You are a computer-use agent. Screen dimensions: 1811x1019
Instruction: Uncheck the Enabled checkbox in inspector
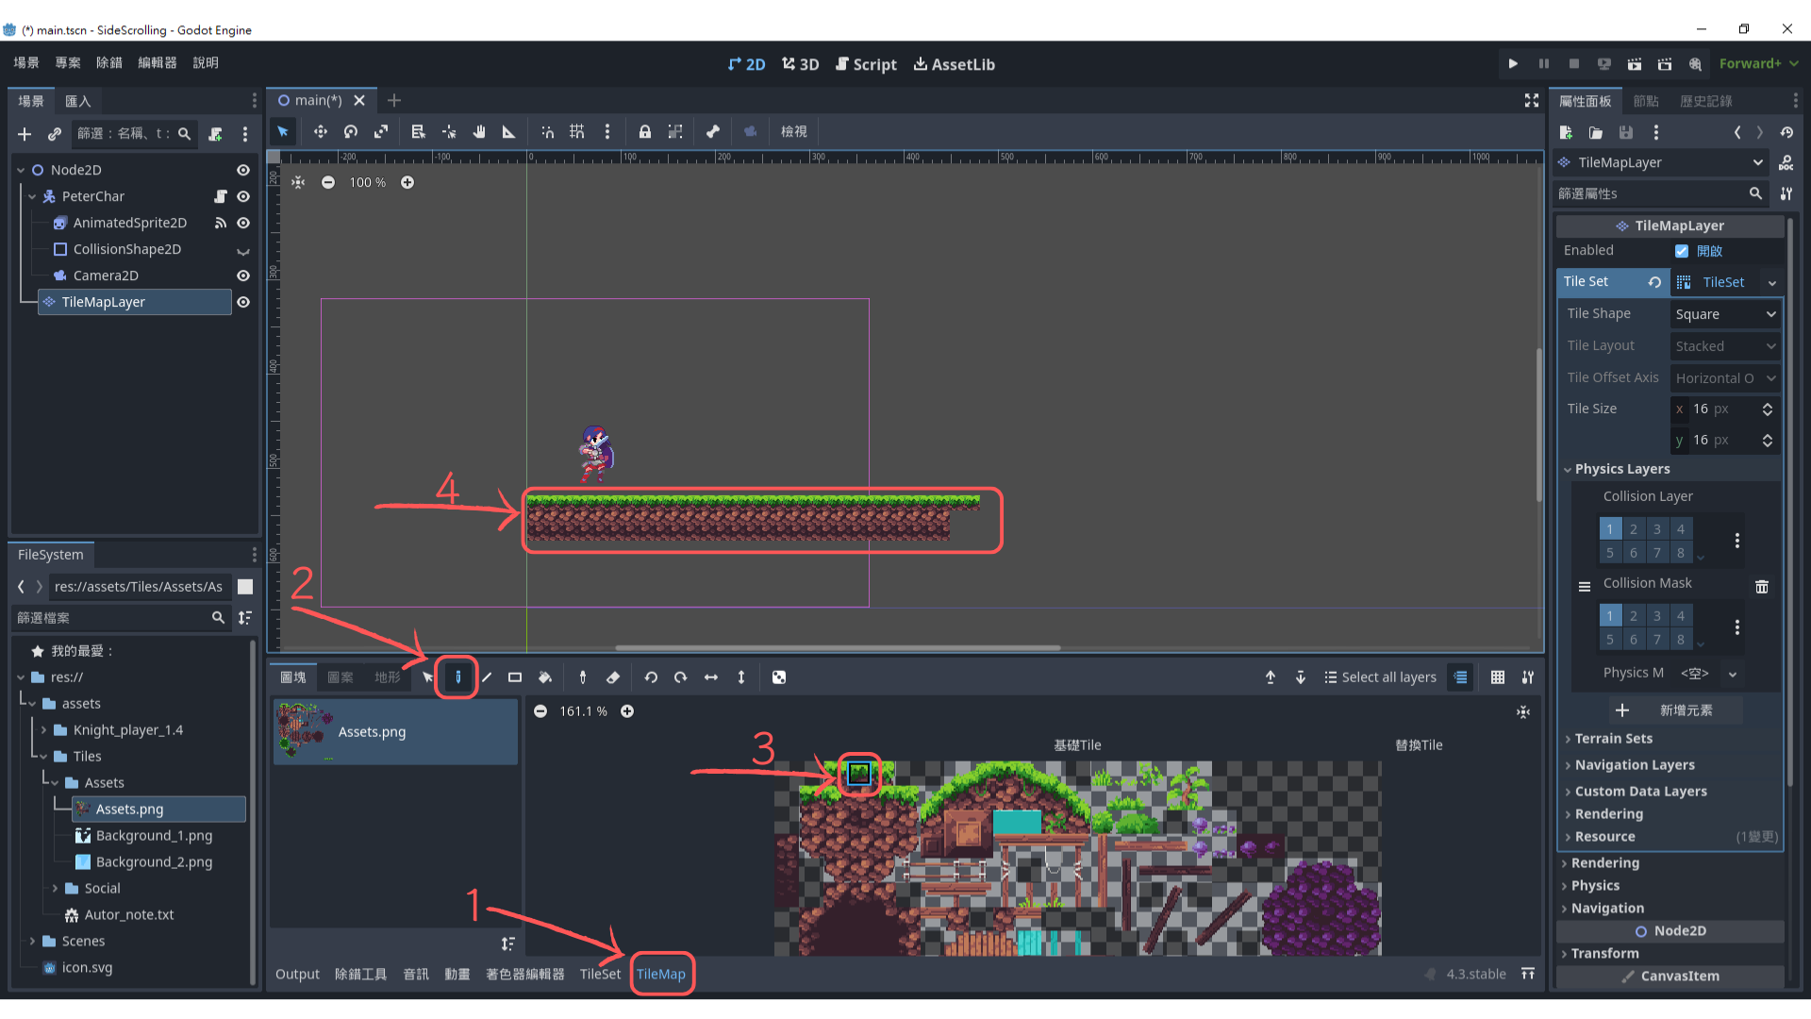click(x=1682, y=251)
